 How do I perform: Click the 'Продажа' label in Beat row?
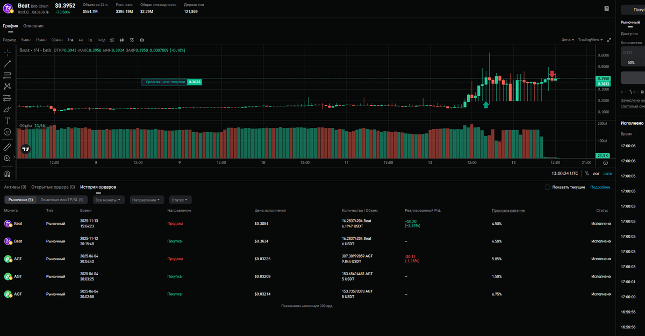point(175,223)
